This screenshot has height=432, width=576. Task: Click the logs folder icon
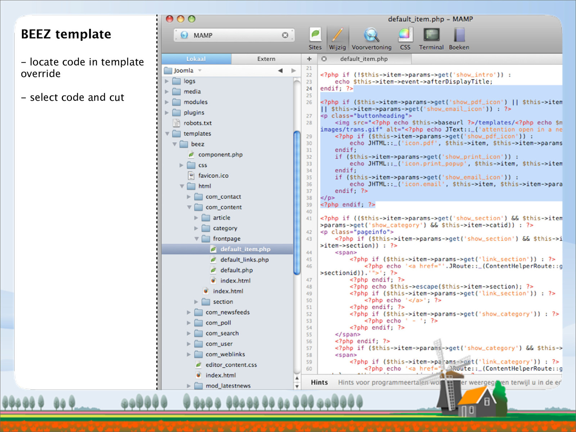176,81
